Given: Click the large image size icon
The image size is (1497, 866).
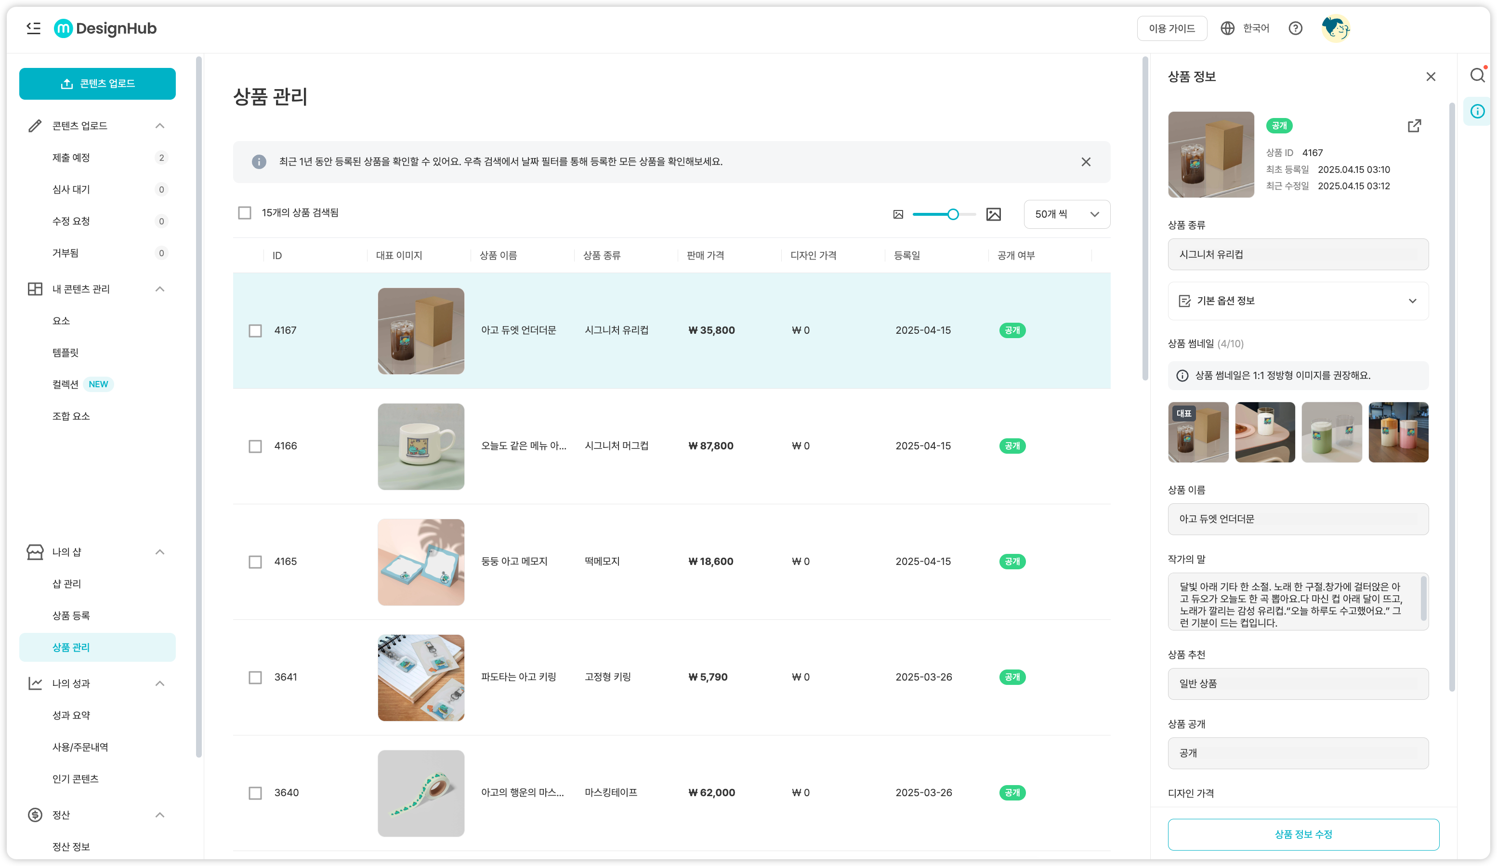Looking at the screenshot, I should point(993,214).
